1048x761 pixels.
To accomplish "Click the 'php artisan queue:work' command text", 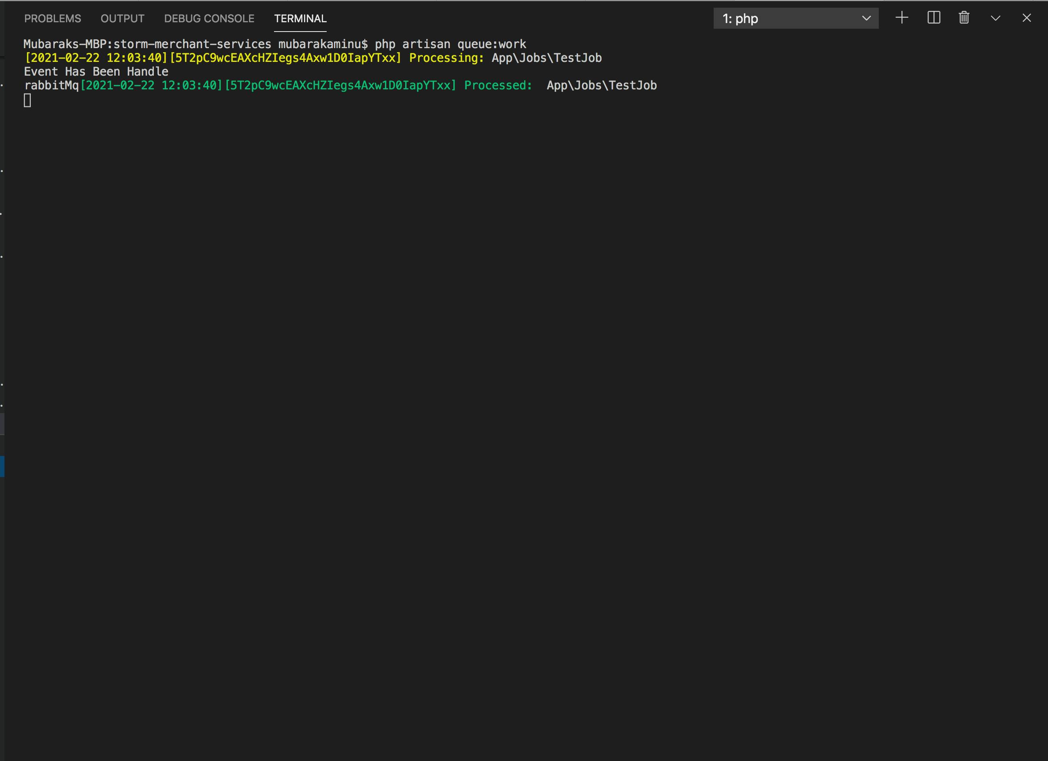I will coord(450,45).
